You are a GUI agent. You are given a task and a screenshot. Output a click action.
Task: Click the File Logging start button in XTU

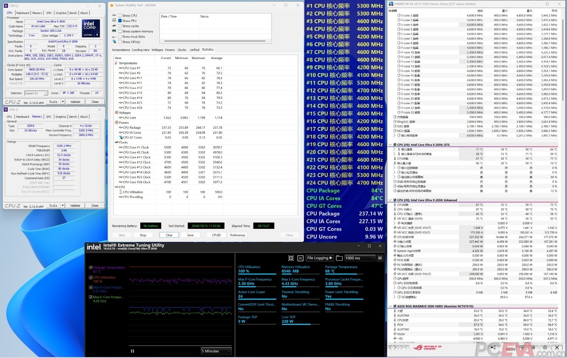320,258
